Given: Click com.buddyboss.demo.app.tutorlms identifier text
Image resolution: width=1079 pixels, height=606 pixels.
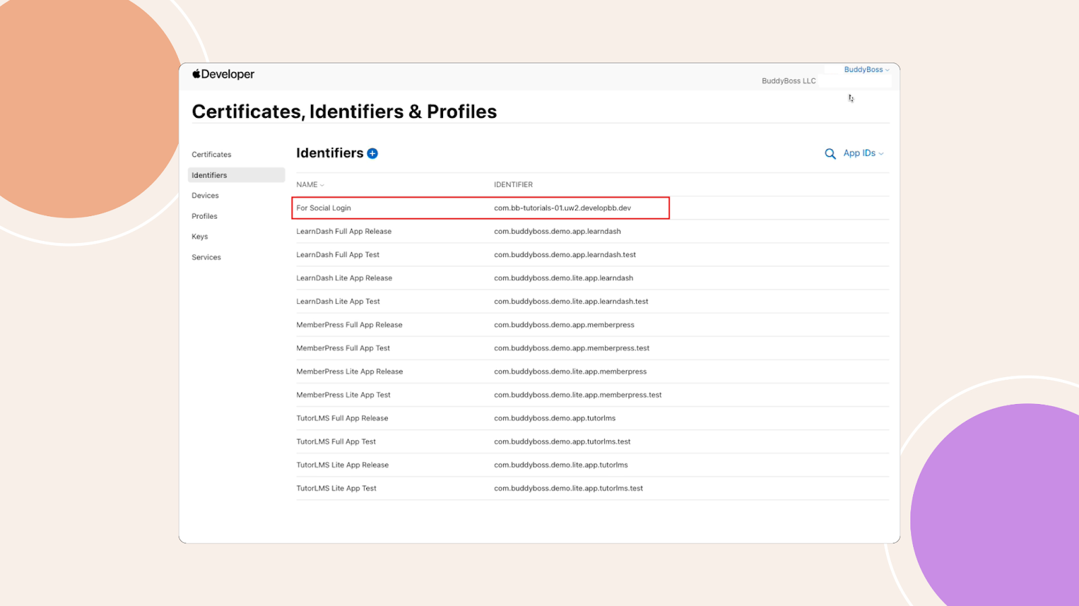Looking at the screenshot, I should 554,419.
